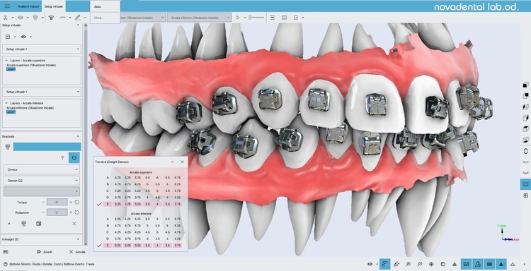
Task: Click the first view cube orientation icon
Action: pos(525,85)
